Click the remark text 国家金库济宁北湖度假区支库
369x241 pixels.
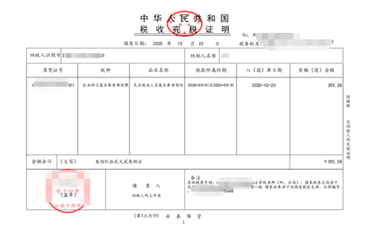coord(293,187)
